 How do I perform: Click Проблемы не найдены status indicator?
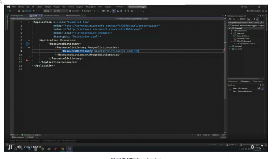pyautogui.click(x=31, y=135)
